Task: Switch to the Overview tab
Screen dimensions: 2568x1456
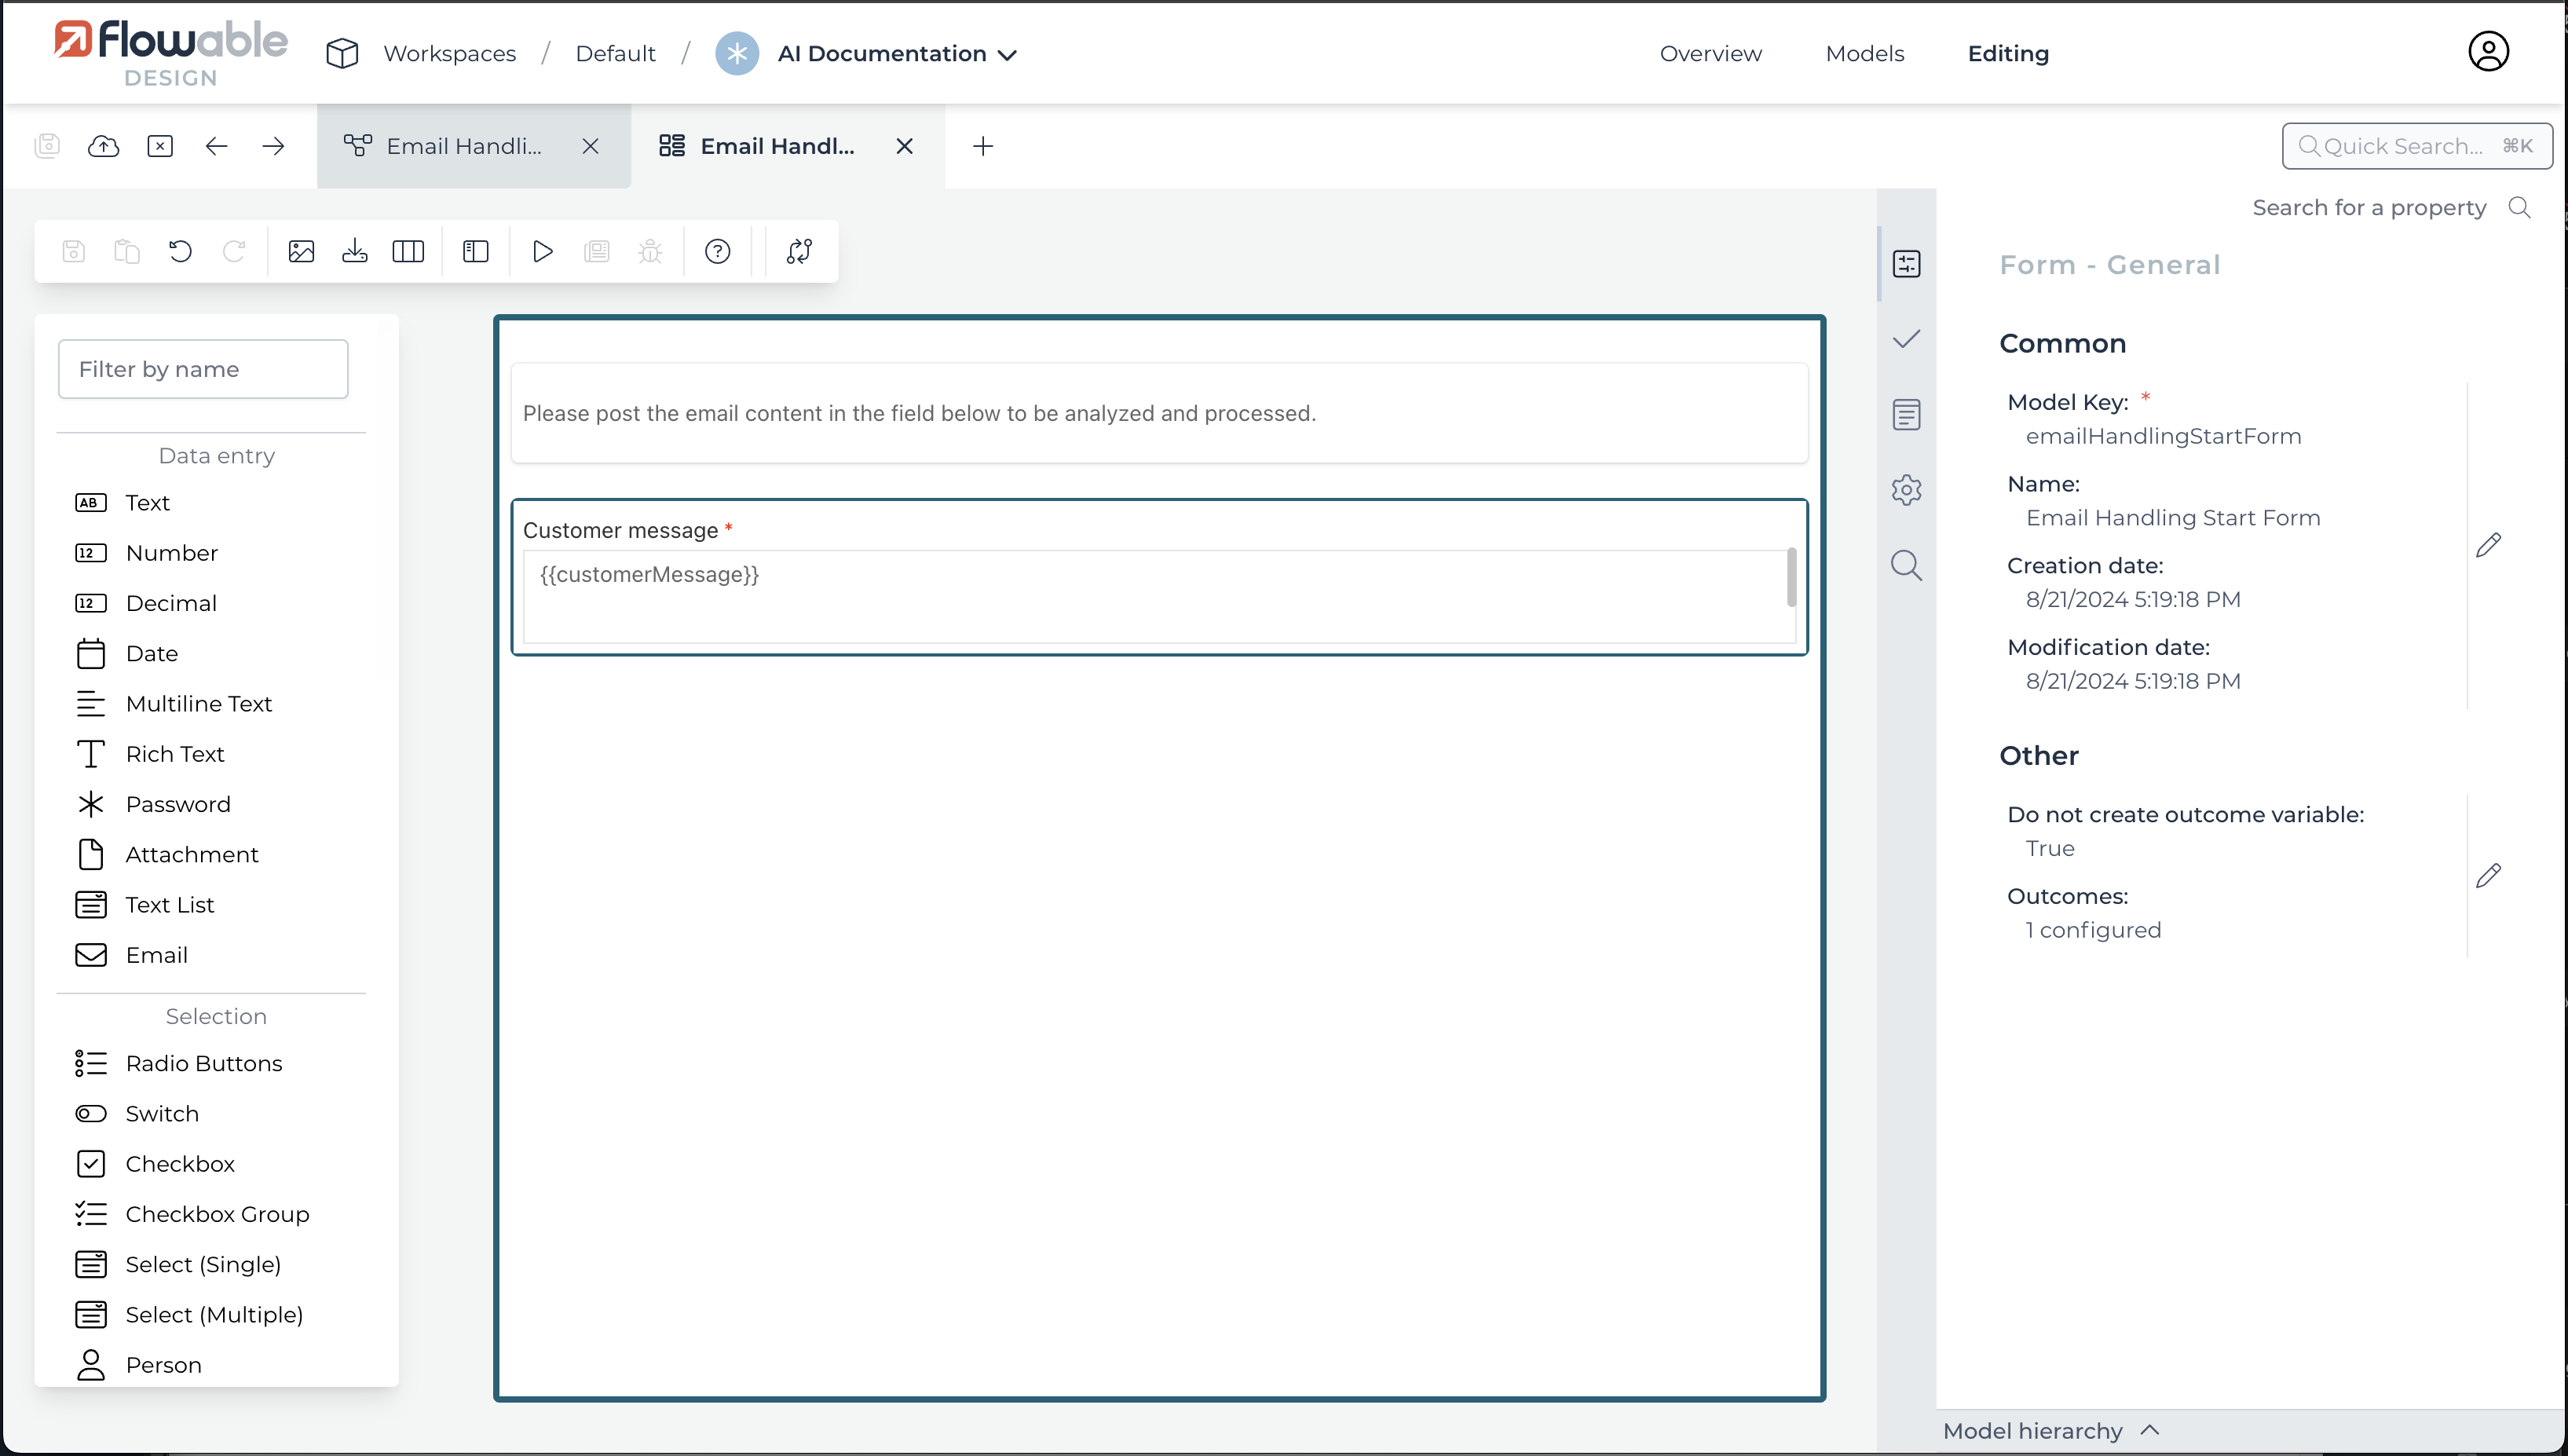Action: point(1709,53)
